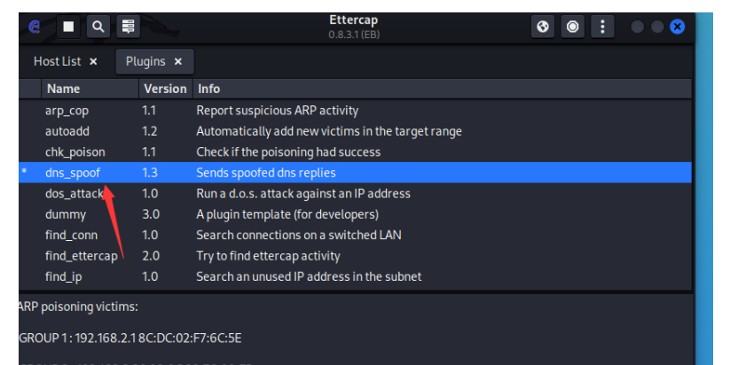This screenshot has width=730, height=365.
Task: Click the circular stop MITM icon
Action: coord(572,27)
